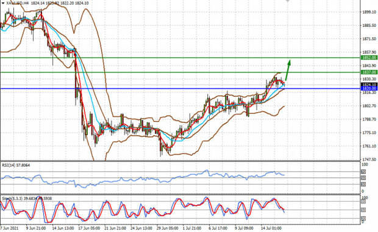Select the RSI(14) indicator label
The image size is (378, 232).
[x=16, y=166]
